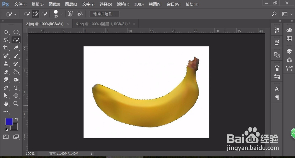Select the Paint Bucket tool
Image resolution: width=295 pixels, height=158 pixels.
tap(16, 72)
